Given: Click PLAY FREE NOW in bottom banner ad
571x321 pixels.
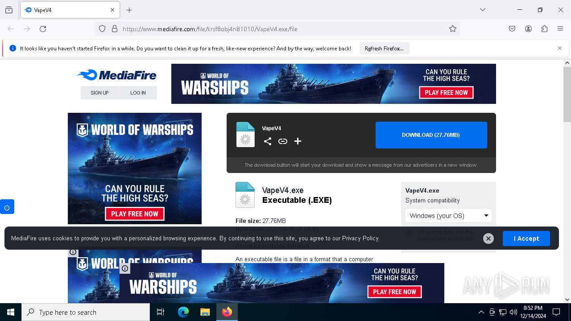Looking at the screenshot, I should coord(394,292).
